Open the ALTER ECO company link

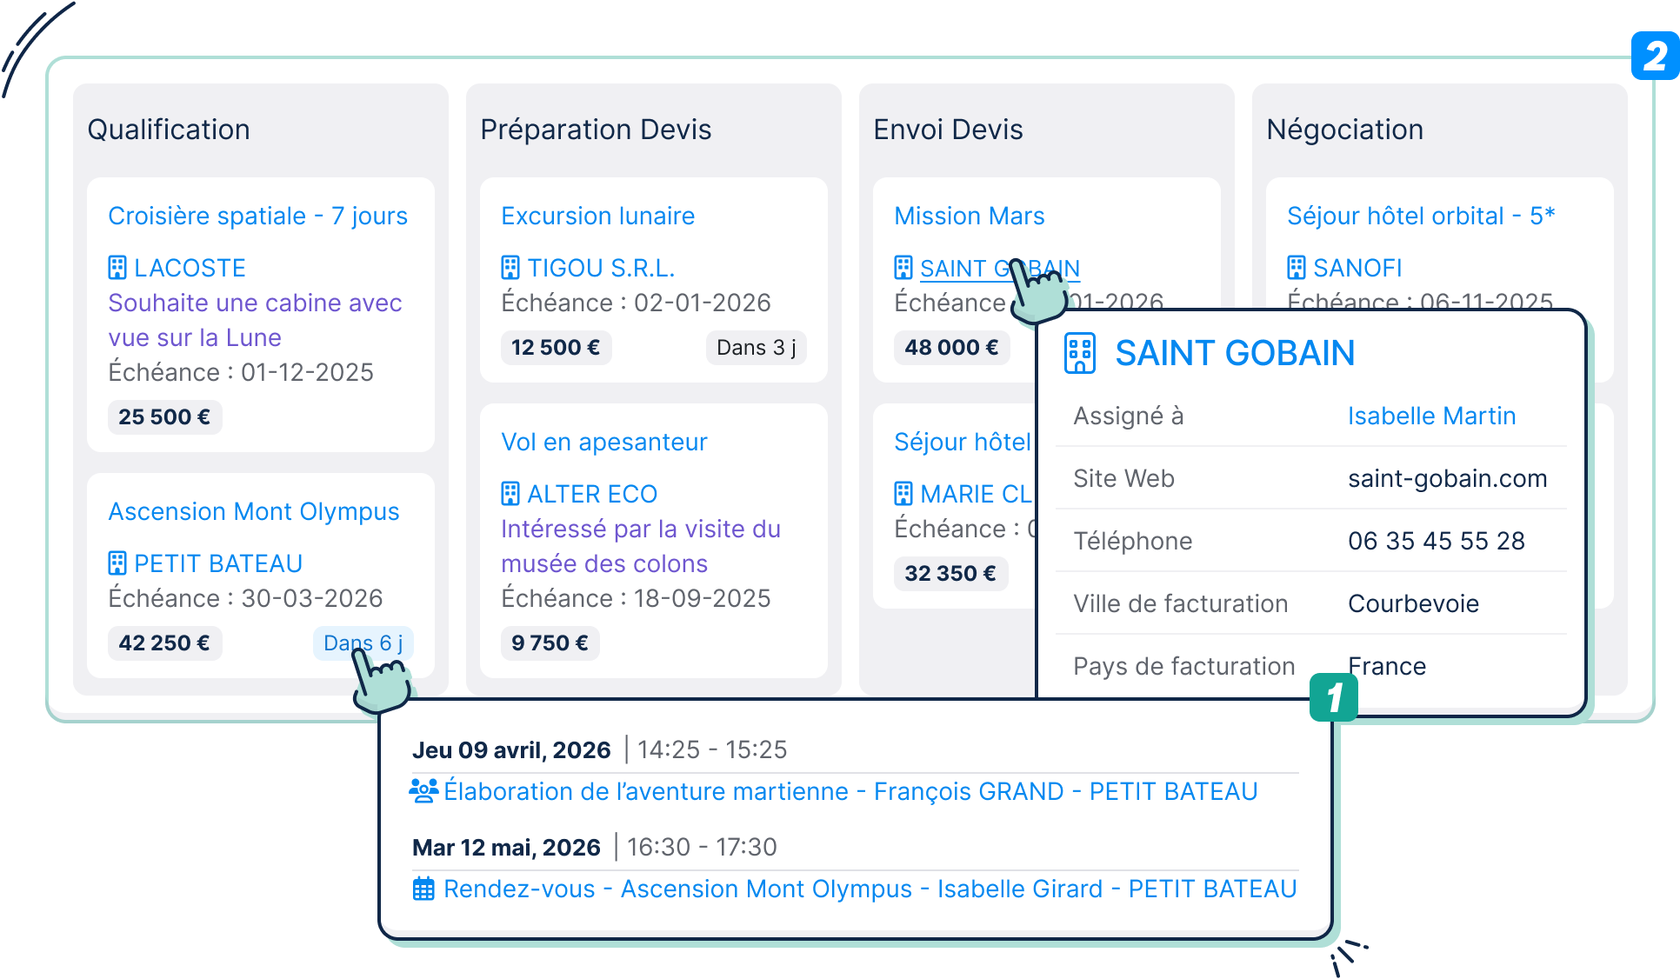[x=592, y=494]
